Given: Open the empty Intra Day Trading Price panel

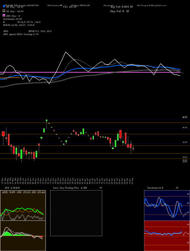Looking at the screenshot, I should pyautogui.click(x=76, y=213).
